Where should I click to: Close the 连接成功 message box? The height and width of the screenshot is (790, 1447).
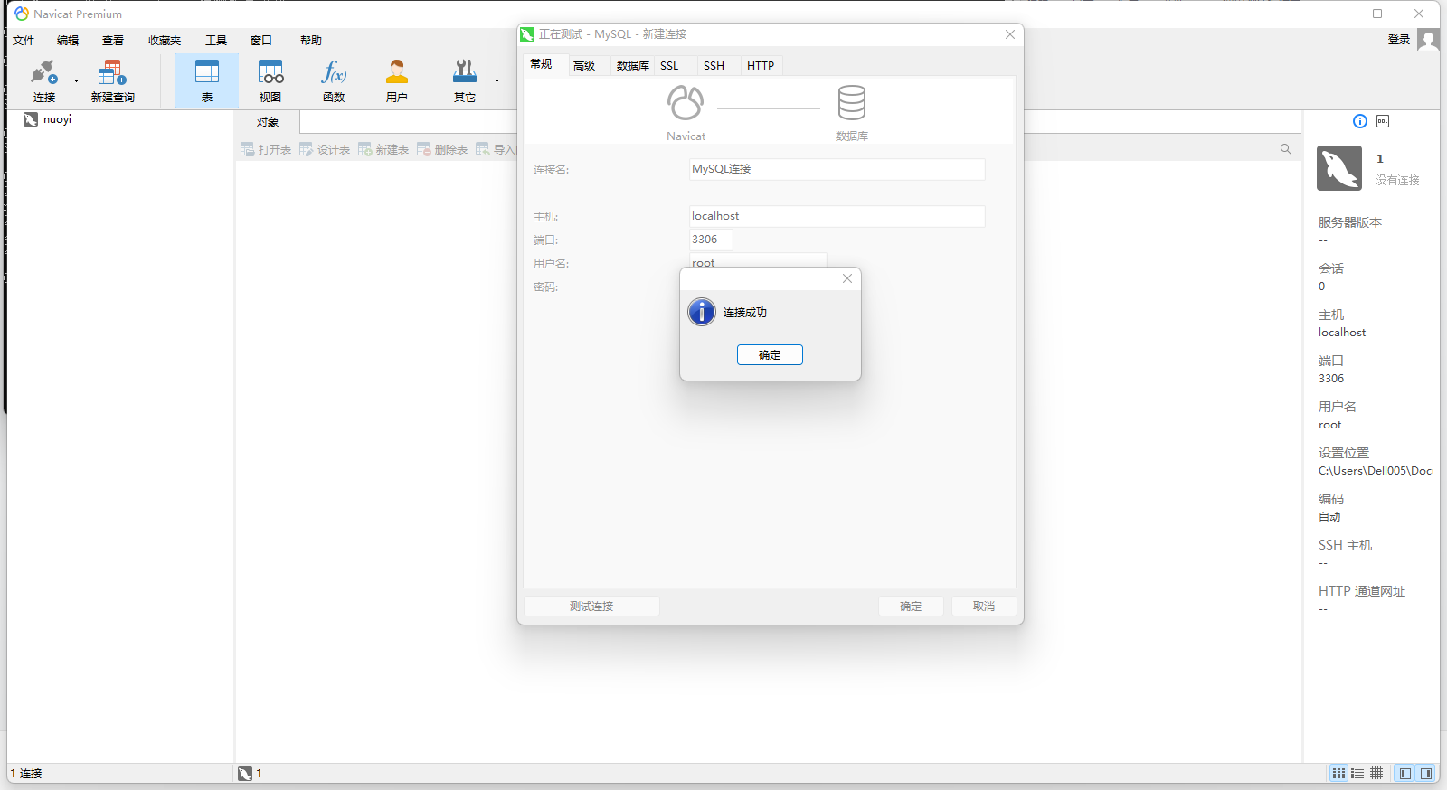(847, 278)
